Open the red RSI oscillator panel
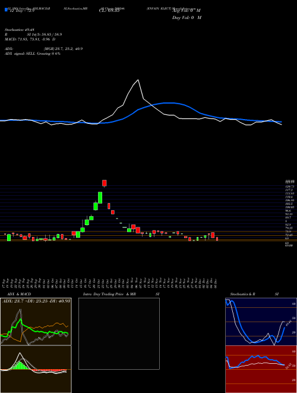This screenshot has width=297, height=393. [261, 369]
